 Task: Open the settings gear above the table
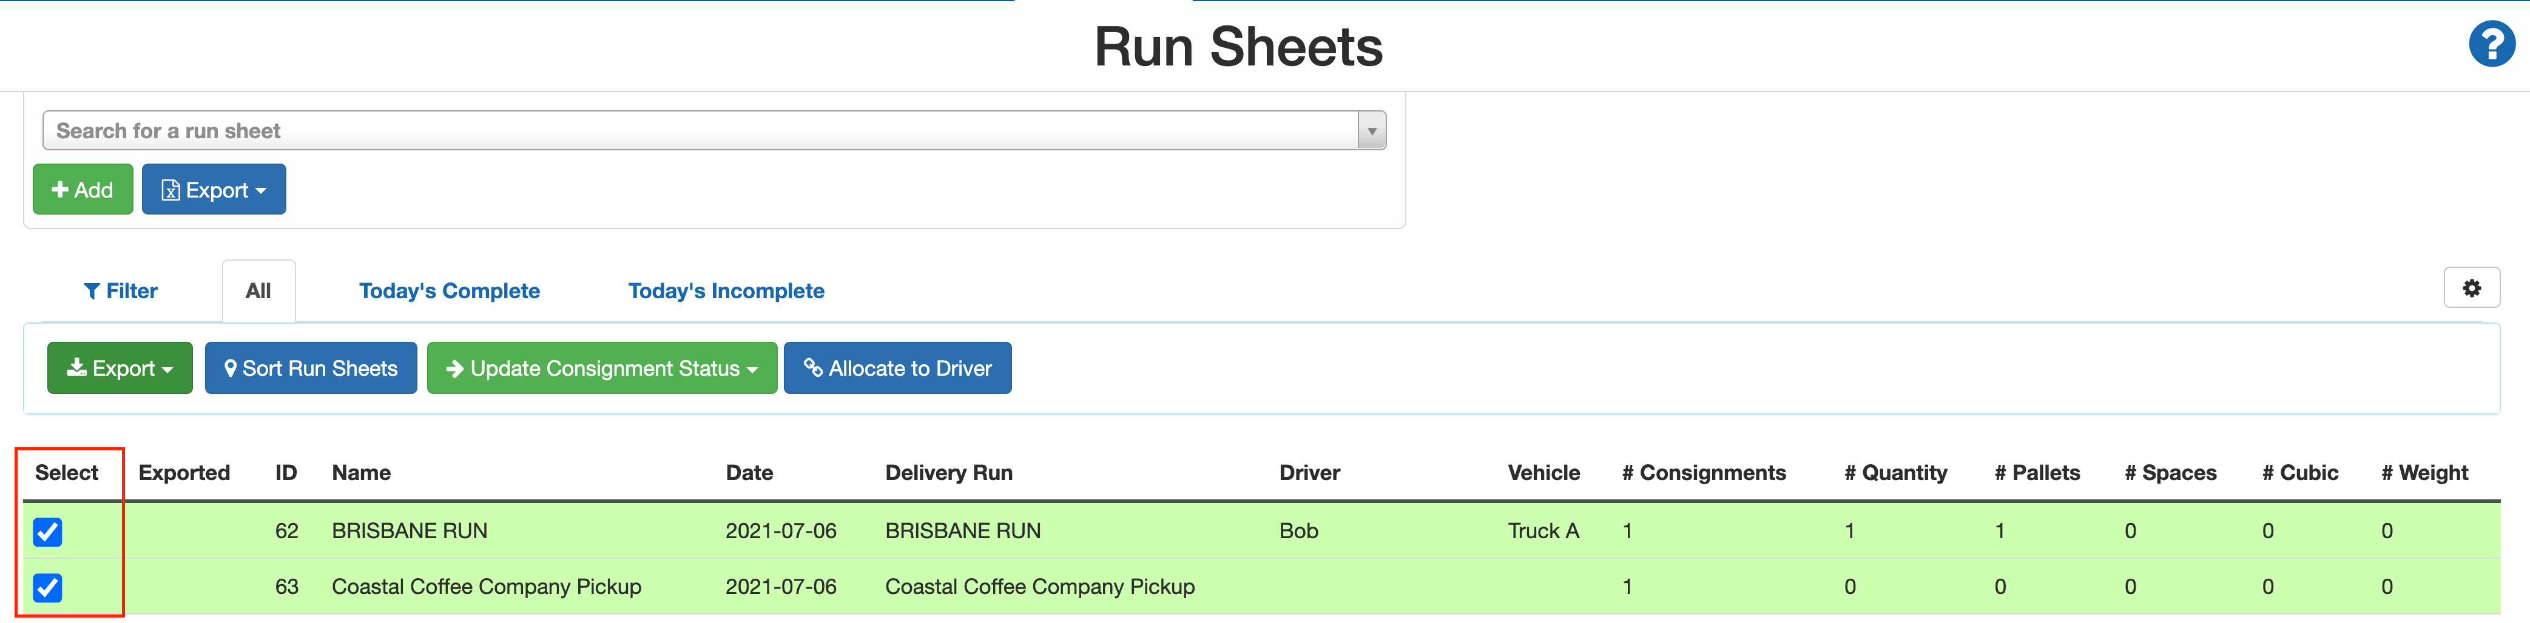point(2472,287)
